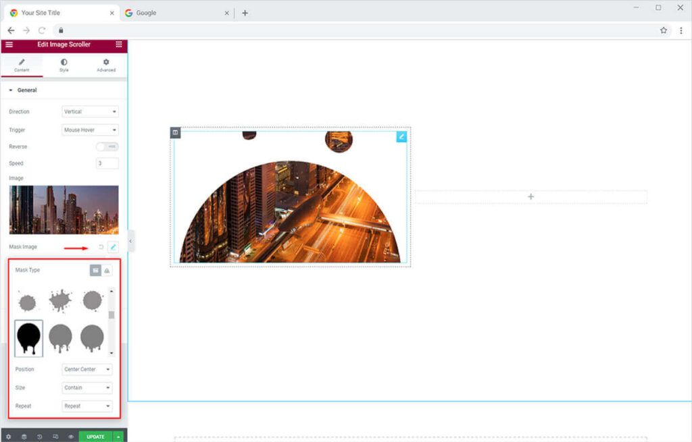Open the Direction dropdown
This screenshot has width=692, height=442.
90,111
